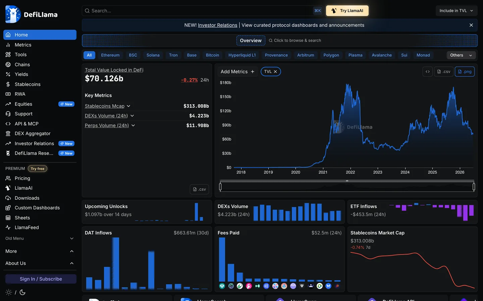Screen dimensions: 483x301
Task: Open the Add Metrics menu
Action: tap(237, 72)
